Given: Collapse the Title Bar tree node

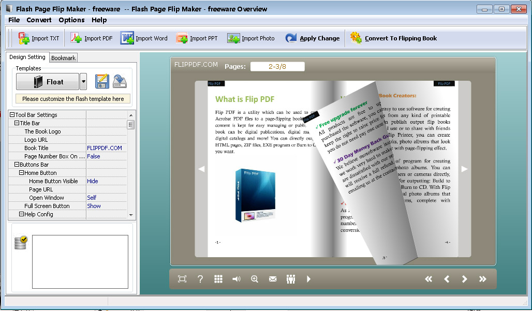Looking at the screenshot, I should click(x=17, y=123).
